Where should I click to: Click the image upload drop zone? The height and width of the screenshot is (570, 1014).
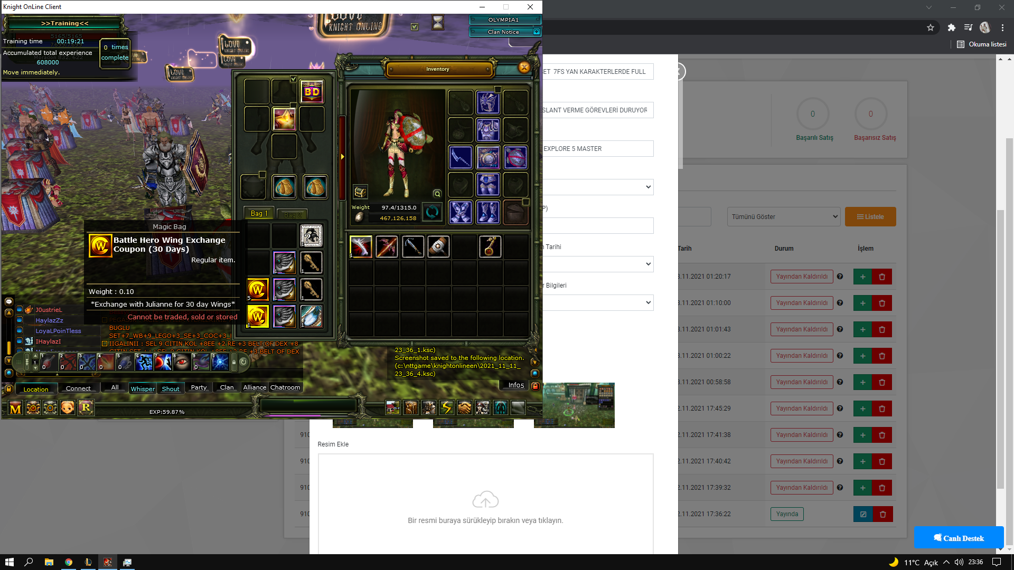click(485, 504)
